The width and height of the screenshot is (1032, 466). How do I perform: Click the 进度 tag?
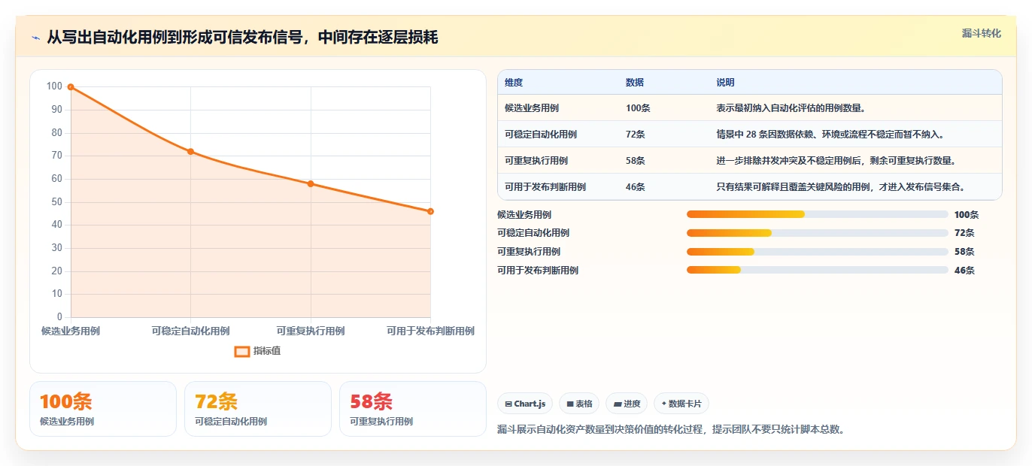coord(627,404)
